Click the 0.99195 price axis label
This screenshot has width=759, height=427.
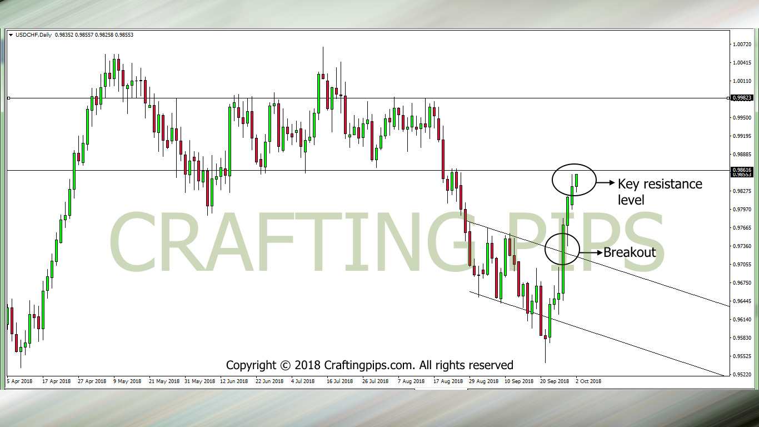(742, 136)
